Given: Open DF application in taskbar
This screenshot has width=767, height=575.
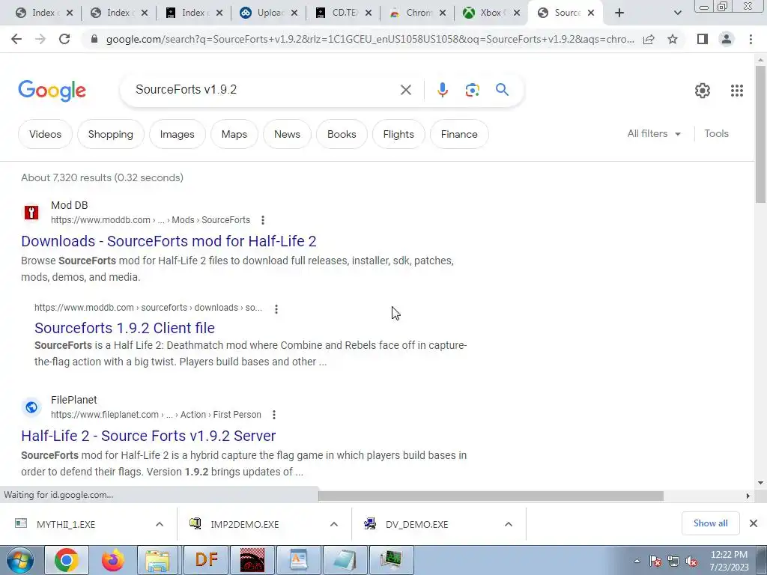Looking at the screenshot, I should 207,560.
